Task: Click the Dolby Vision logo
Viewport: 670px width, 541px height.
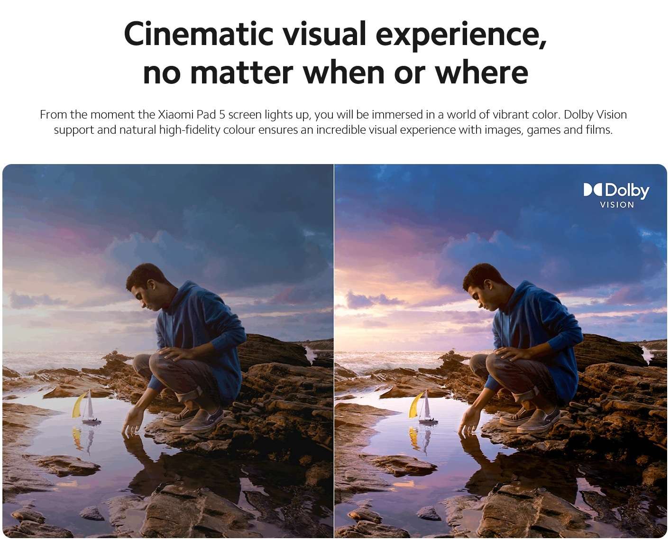Action: [616, 195]
